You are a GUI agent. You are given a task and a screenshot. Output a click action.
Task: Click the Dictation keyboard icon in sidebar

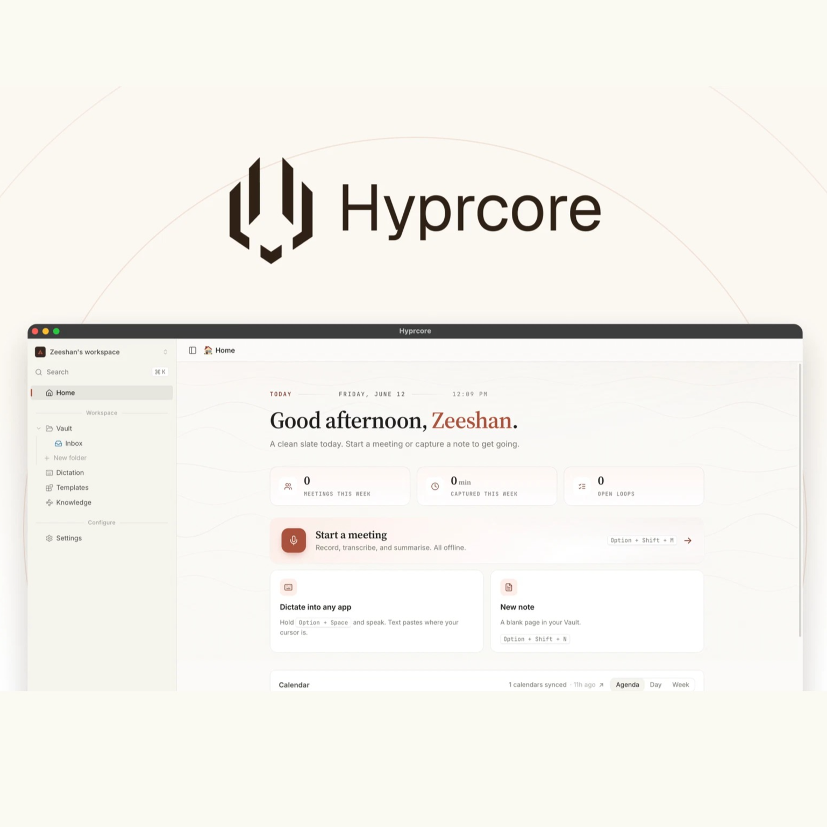49,473
